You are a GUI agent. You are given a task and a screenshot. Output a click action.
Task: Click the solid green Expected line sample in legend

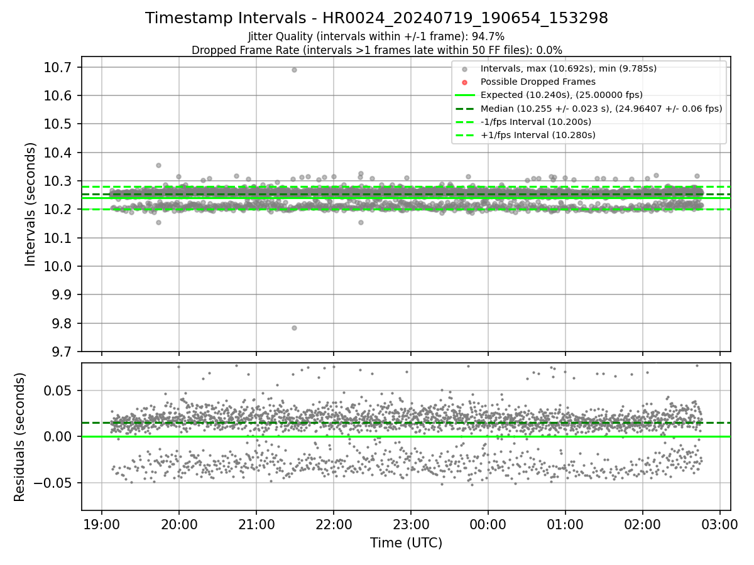[464, 95]
